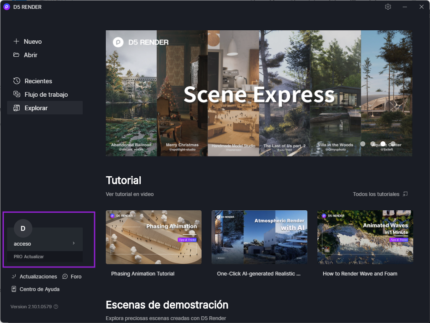The width and height of the screenshot is (430, 323).
Task: Click the question mark next to Version number
Action: (56, 307)
